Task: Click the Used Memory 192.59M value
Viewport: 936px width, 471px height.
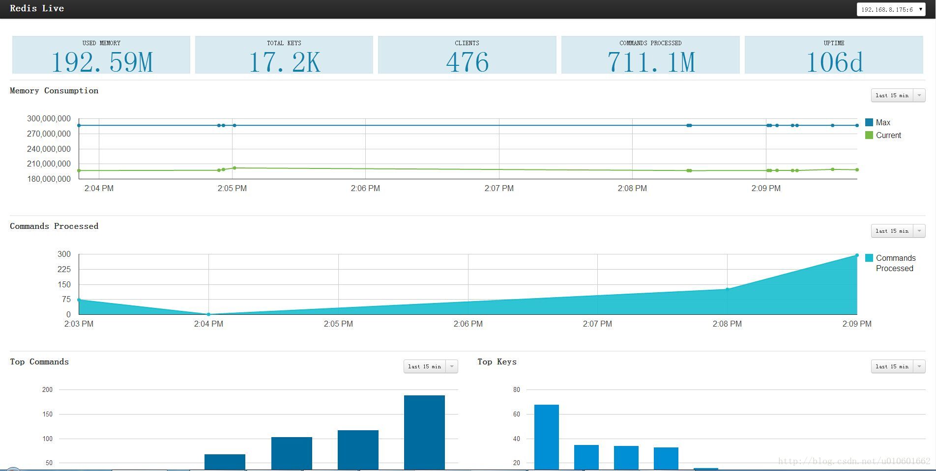Action: click(102, 62)
